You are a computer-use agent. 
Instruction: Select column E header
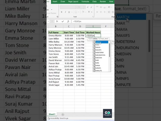pyautogui.click(x=93, y=26)
